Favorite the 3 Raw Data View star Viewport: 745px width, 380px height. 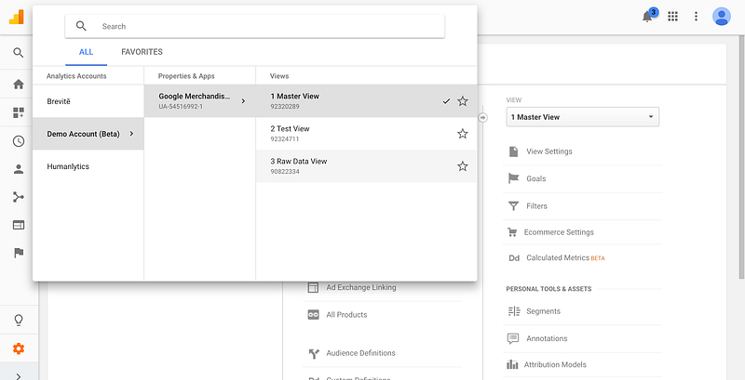click(462, 166)
